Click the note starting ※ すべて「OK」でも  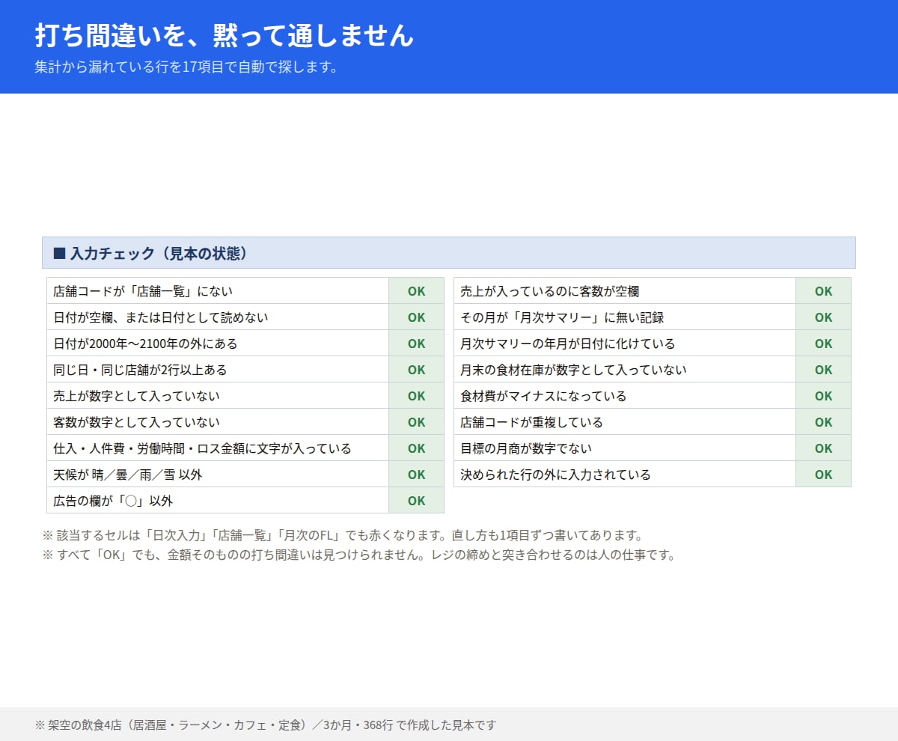tap(359, 555)
